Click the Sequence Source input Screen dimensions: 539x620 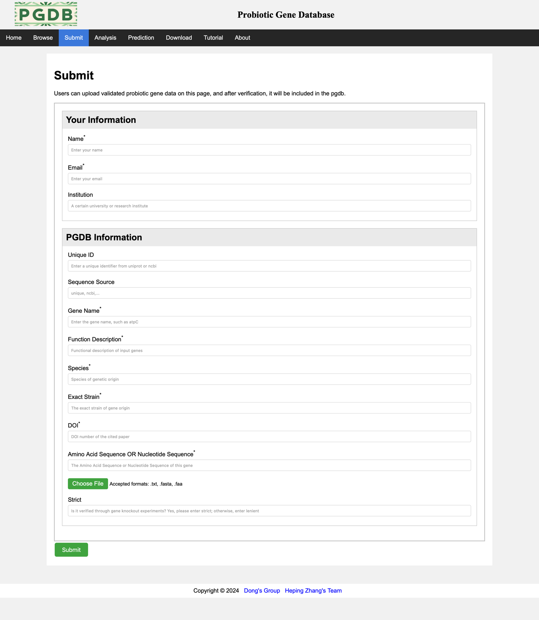coord(269,293)
